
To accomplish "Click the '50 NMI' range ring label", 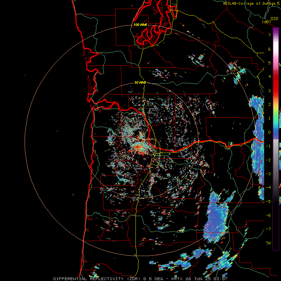I will point(140,82).
